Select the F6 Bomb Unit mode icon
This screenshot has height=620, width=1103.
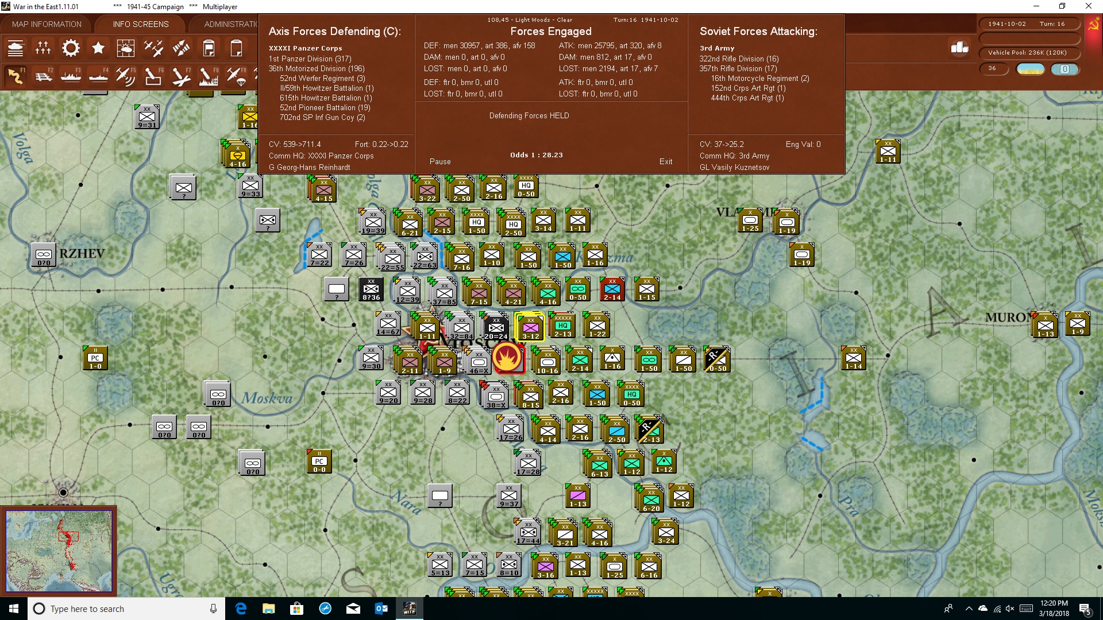[x=153, y=76]
